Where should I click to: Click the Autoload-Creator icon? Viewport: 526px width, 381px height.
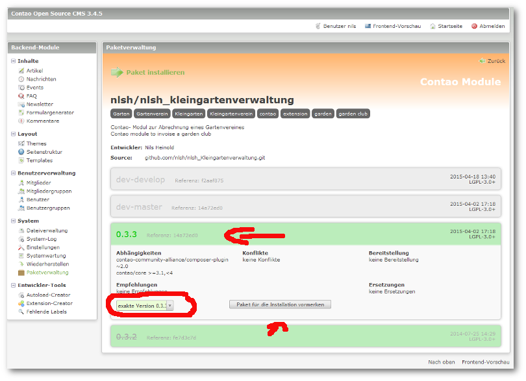[x=21, y=295]
